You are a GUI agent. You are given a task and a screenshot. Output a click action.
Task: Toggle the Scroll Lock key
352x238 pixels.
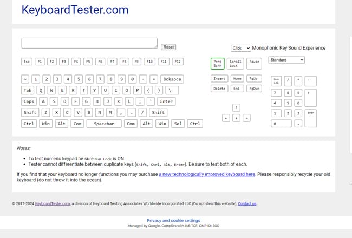[235, 64]
